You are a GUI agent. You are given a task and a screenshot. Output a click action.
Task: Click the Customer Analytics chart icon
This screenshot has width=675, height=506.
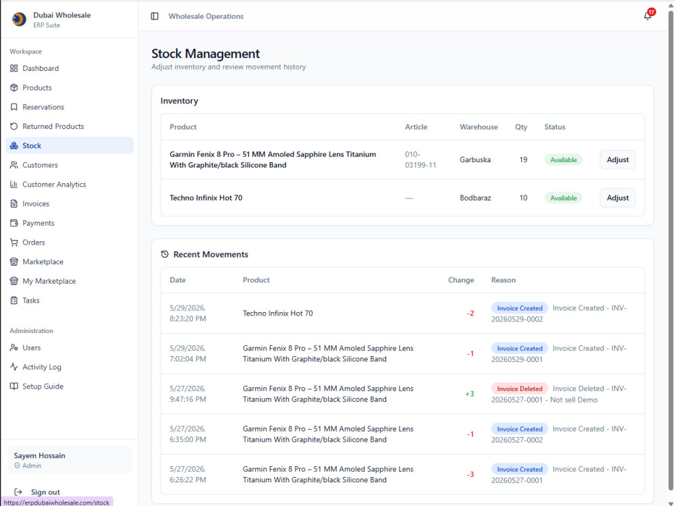pos(14,184)
